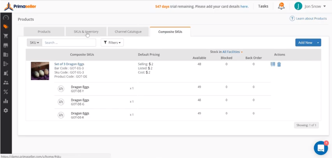This screenshot has width=332, height=158.
Task: Switch to the SKUs & Inventory tab
Action: 86,32
